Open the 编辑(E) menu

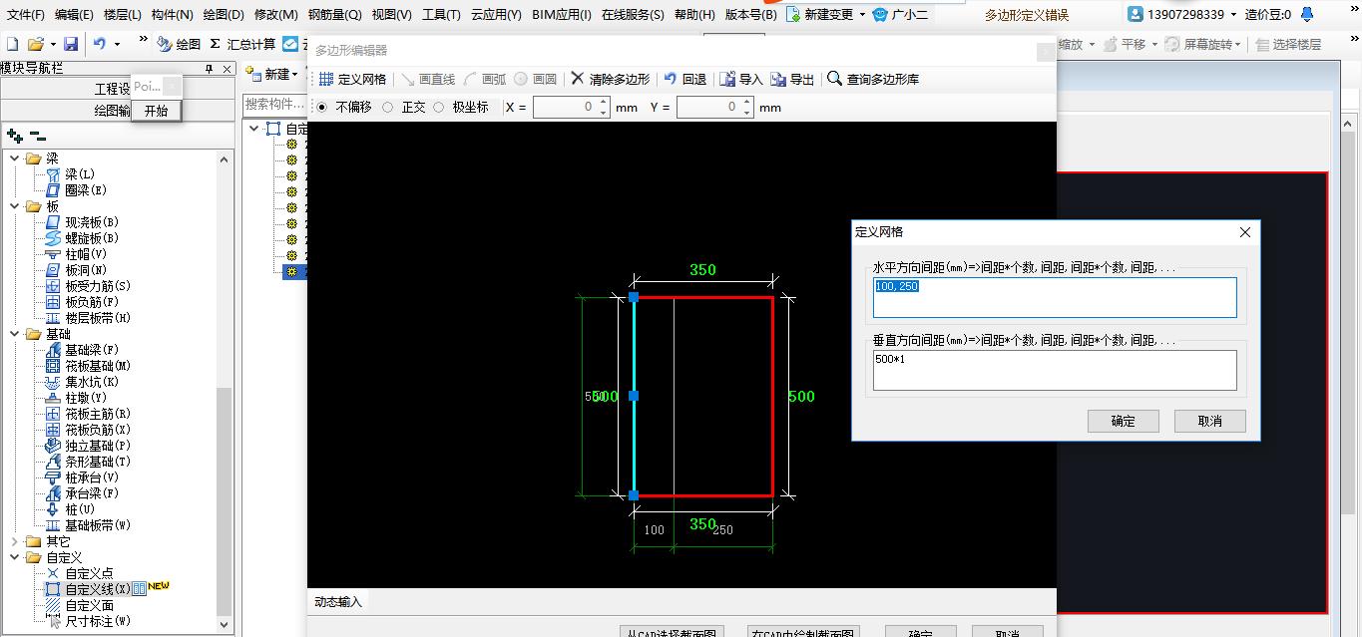point(74,15)
